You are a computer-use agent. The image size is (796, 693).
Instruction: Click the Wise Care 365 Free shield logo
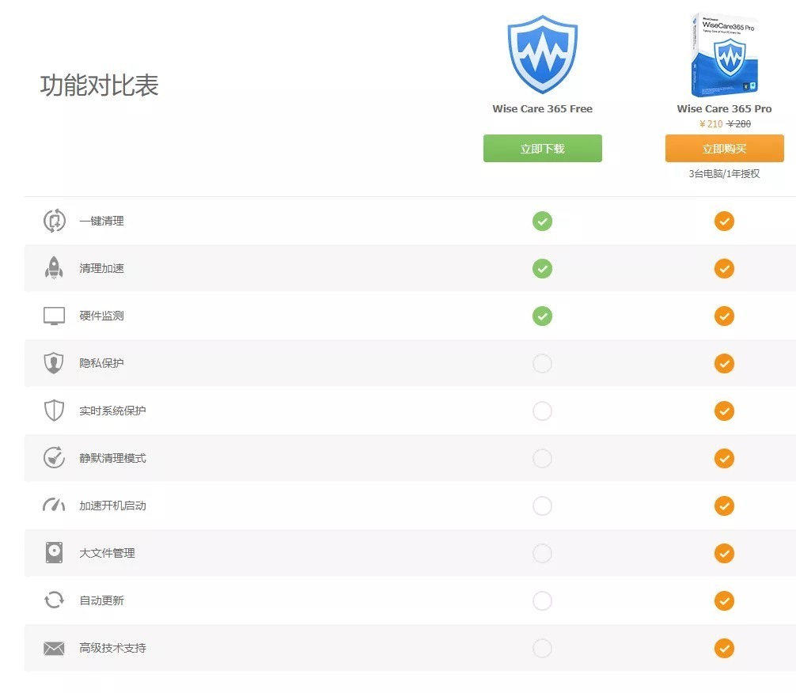(x=542, y=54)
